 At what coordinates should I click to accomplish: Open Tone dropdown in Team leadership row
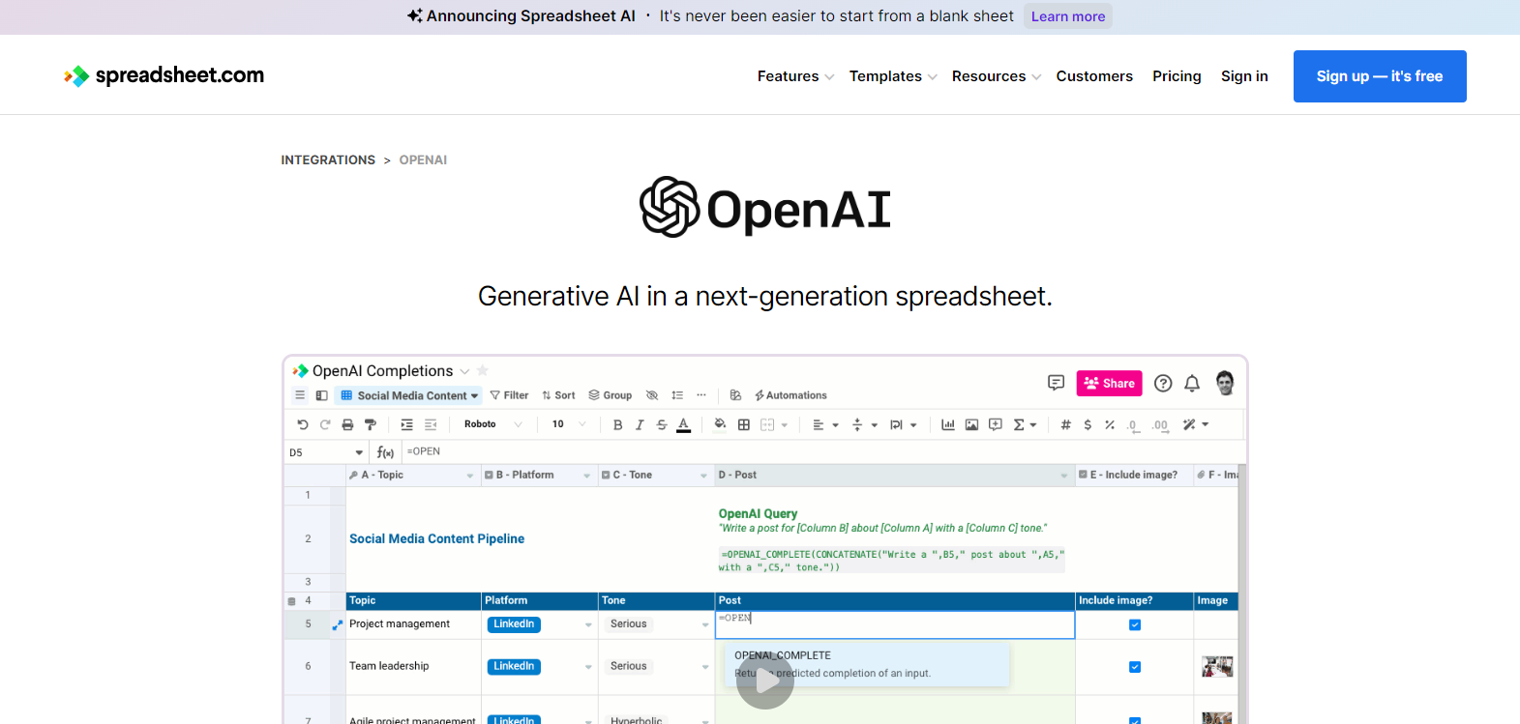click(x=705, y=667)
